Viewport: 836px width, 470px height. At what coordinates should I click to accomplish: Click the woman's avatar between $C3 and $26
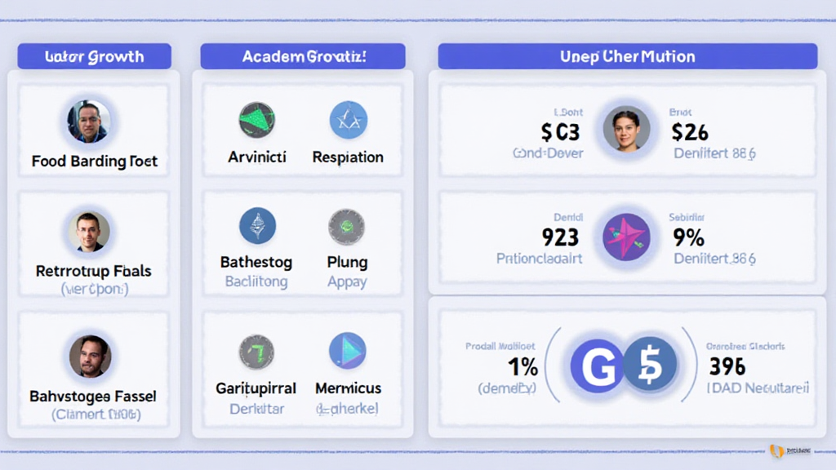(x=626, y=130)
